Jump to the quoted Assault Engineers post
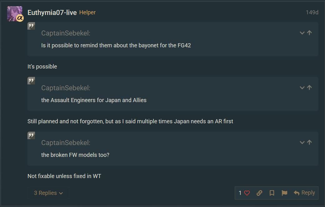 click(309, 87)
